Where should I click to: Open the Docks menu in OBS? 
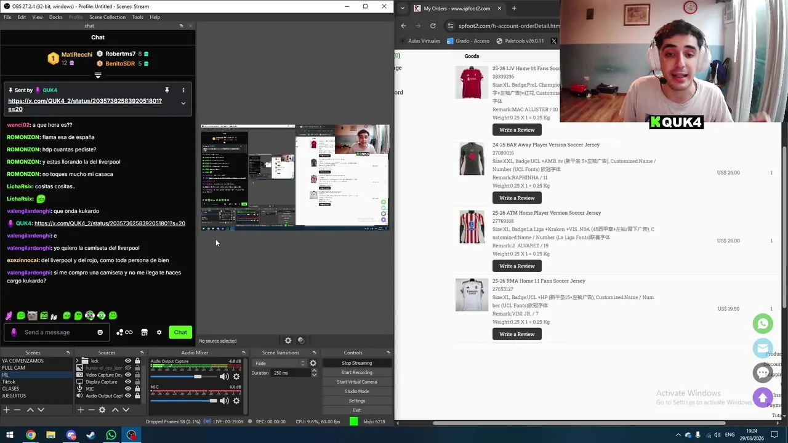[55, 17]
